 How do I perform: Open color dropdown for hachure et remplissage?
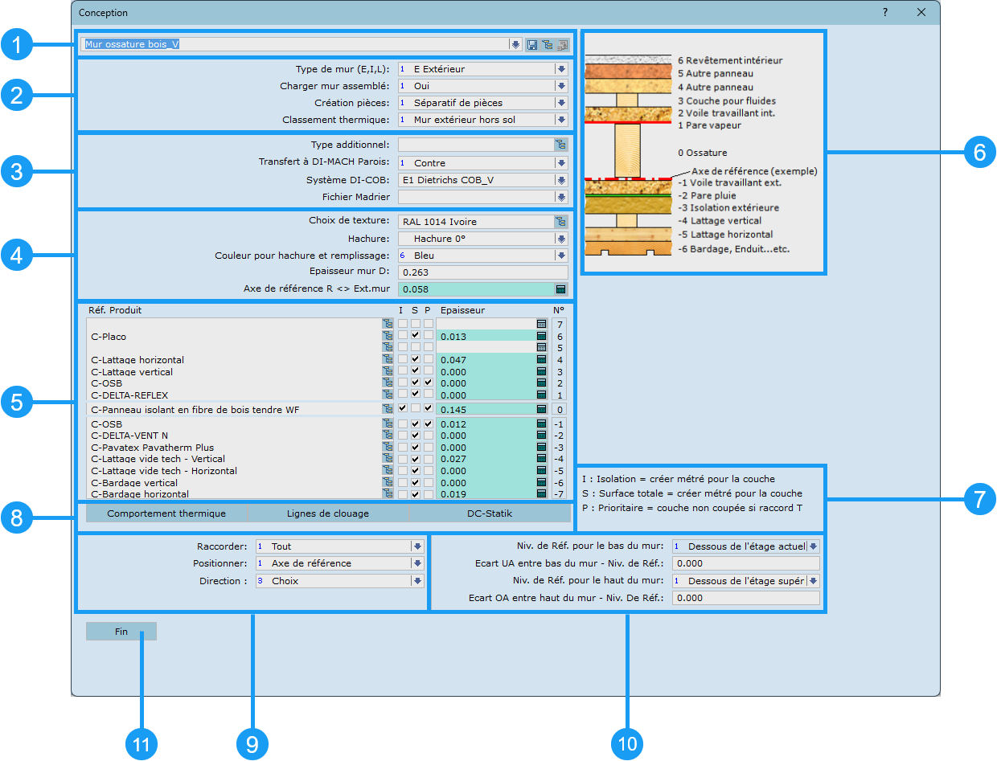(561, 256)
